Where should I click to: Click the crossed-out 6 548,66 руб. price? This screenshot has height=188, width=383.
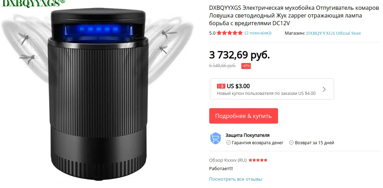[223, 66]
